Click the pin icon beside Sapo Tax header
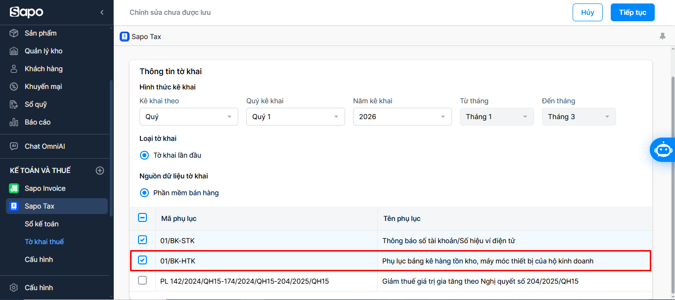675x300 pixels. (663, 36)
